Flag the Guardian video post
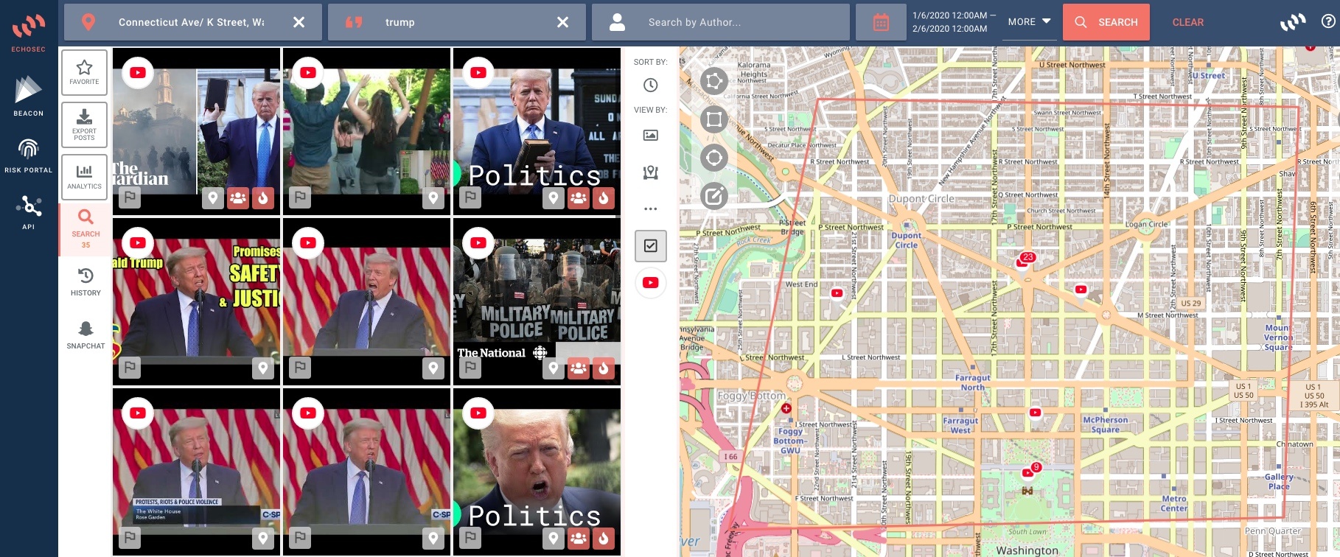Image resolution: width=1340 pixels, height=557 pixels. click(130, 197)
